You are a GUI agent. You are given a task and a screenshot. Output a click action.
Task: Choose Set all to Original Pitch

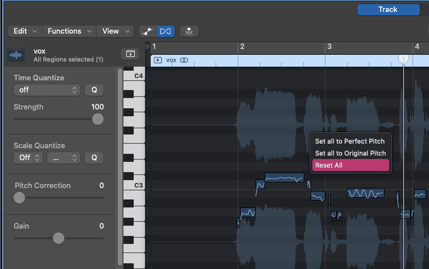click(350, 153)
